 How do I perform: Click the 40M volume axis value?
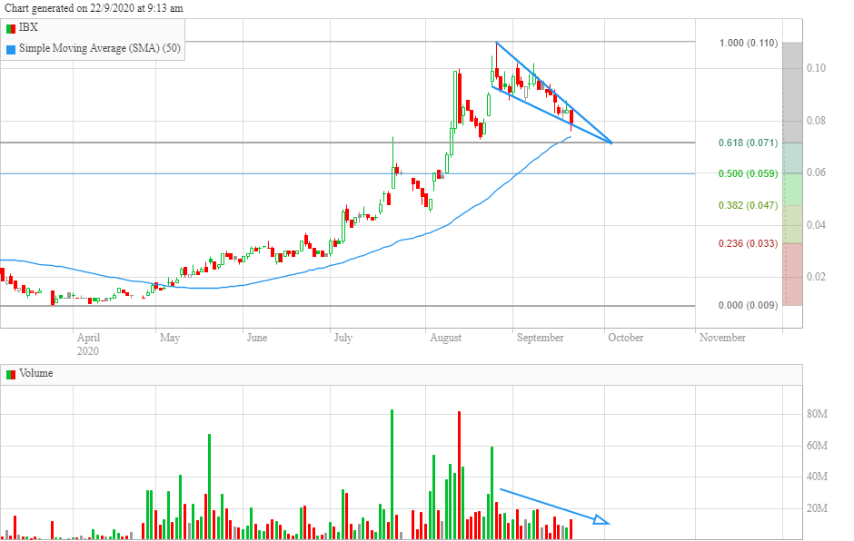click(817, 477)
